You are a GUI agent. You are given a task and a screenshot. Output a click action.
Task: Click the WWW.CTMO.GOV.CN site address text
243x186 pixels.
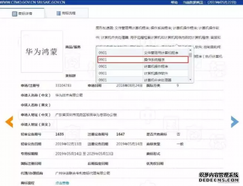(18, 2)
